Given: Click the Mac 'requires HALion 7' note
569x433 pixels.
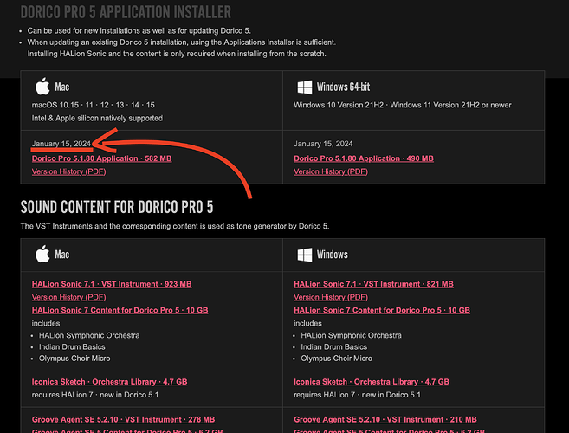Looking at the screenshot, I should (x=94, y=395).
